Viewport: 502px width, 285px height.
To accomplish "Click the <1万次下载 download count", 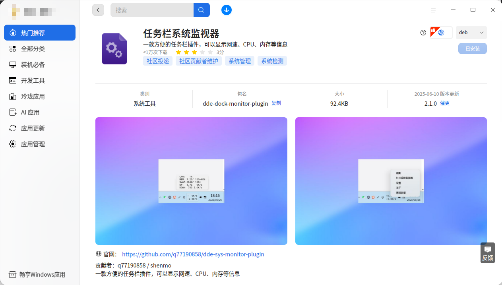I will 155,52.
